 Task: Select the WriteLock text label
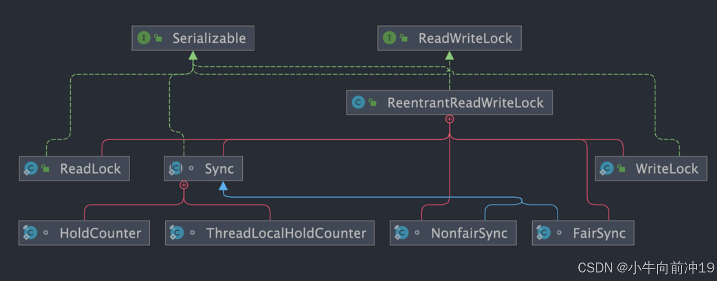(667, 168)
